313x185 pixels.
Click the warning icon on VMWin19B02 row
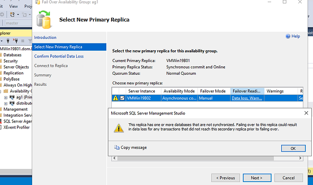click(x=115, y=98)
